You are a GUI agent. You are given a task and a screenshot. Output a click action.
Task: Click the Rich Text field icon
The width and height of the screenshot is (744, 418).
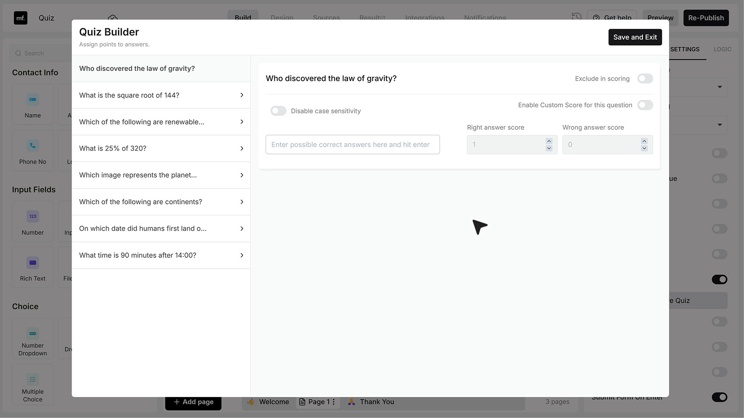pyautogui.click(x=33, y=262)
